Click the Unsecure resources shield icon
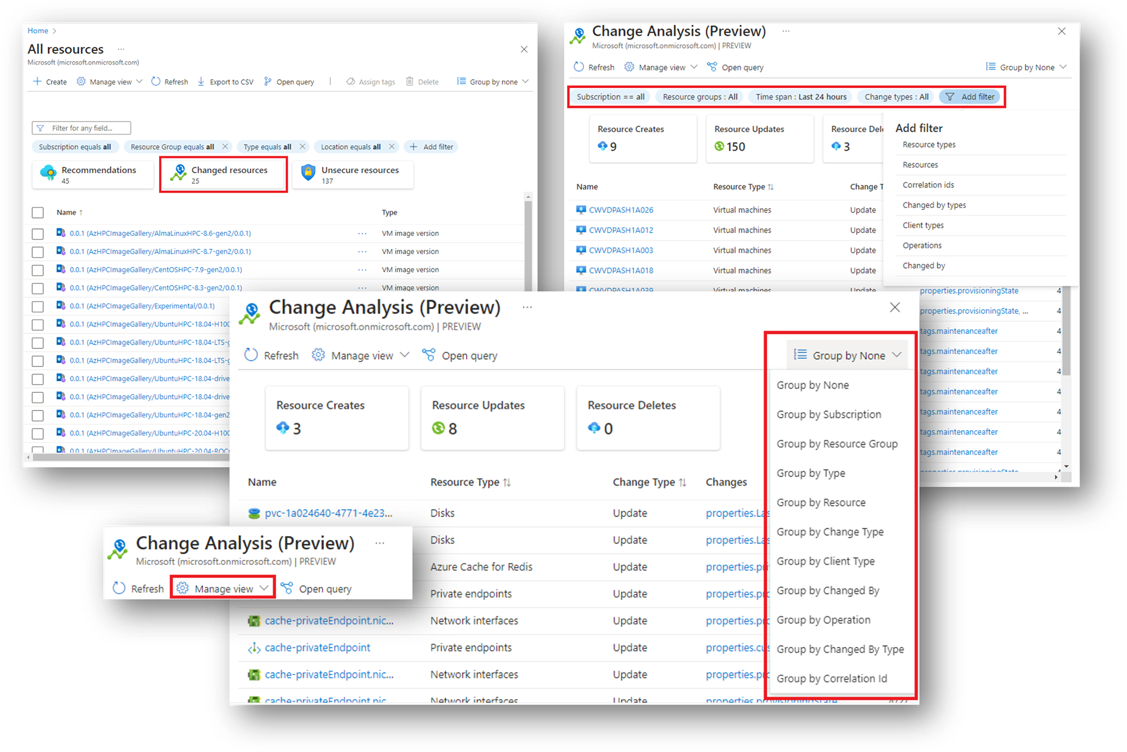Viewport: 1127px width, 752px height. pyautogui.click(x=308, y=172)
